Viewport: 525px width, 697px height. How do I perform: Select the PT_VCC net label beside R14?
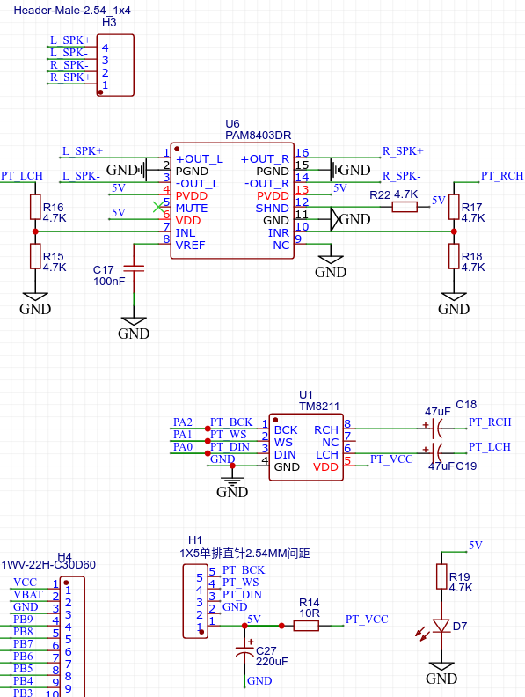pos(367,620)
